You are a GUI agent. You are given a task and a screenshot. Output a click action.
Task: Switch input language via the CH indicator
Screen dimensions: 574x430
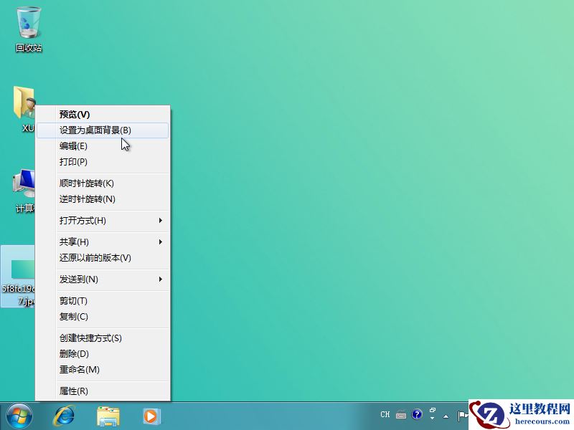(385, 414)
